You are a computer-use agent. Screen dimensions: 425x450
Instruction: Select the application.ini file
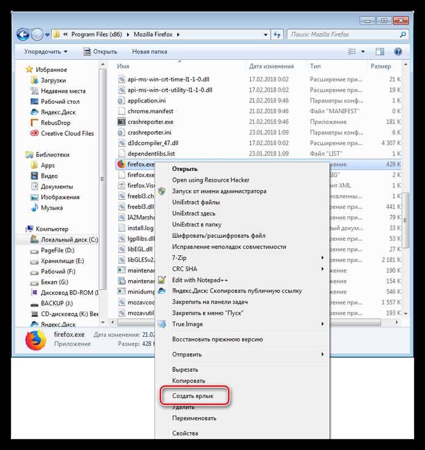tap(147, 101)
